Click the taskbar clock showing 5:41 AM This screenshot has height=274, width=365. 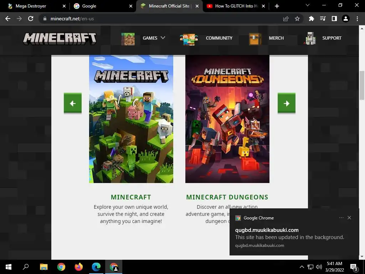334,267
